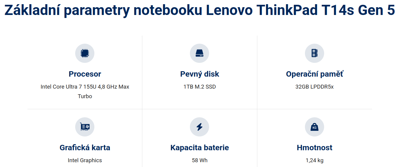The height and width of the screenshot is (167, 399).
Task: Select the Hmotnost heading
Action: click(315, 148)
